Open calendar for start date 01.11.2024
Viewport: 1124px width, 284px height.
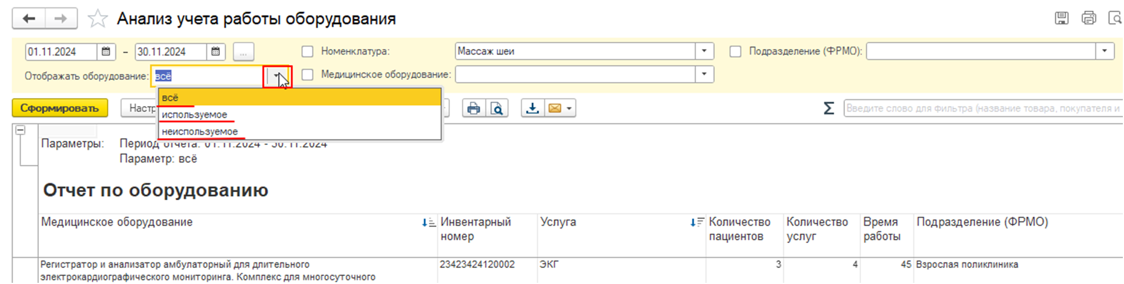pos(106,52)
